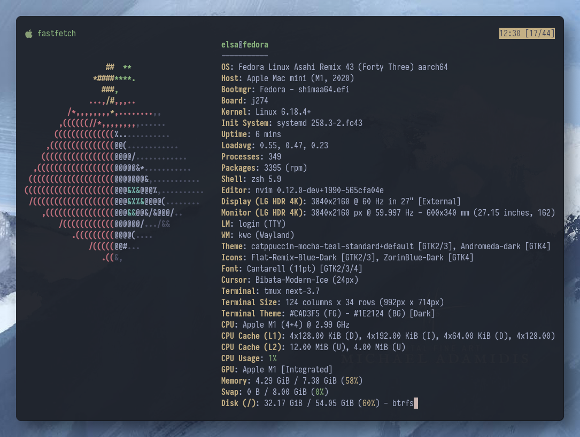Click the tmux clock '12:30 [17/44]' indicator
Image resolution: width=580 pixels, height=437 pixels.
527,34
